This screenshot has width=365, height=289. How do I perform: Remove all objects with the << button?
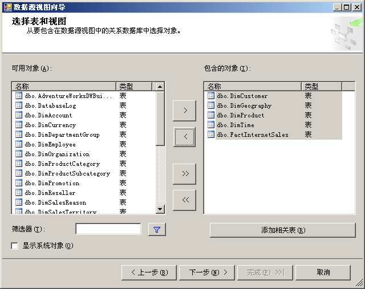[184, 200]
